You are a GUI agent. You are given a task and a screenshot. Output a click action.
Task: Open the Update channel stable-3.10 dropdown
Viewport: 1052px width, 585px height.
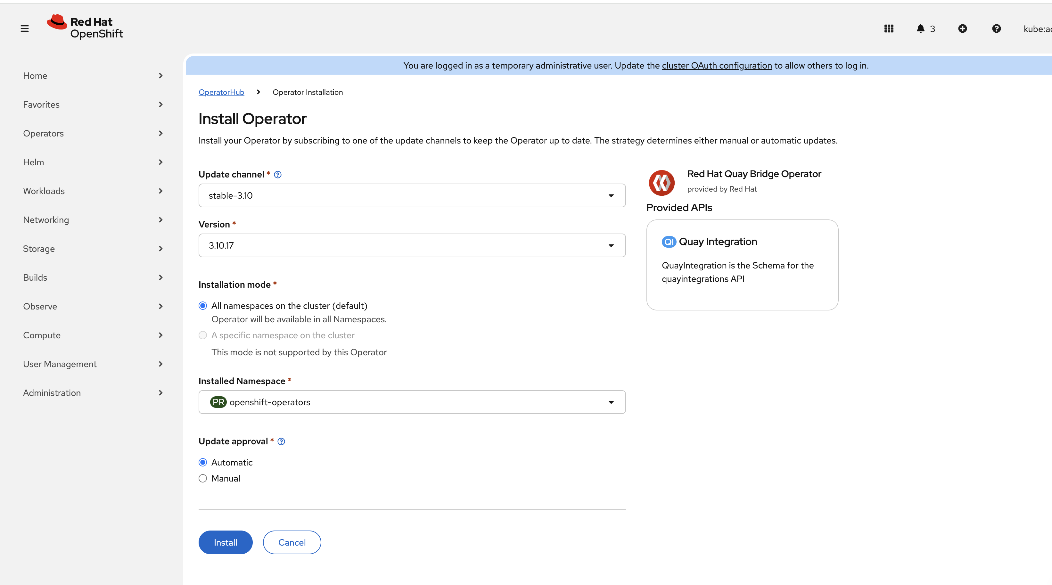pyautogui.click(x=412, y=196)
